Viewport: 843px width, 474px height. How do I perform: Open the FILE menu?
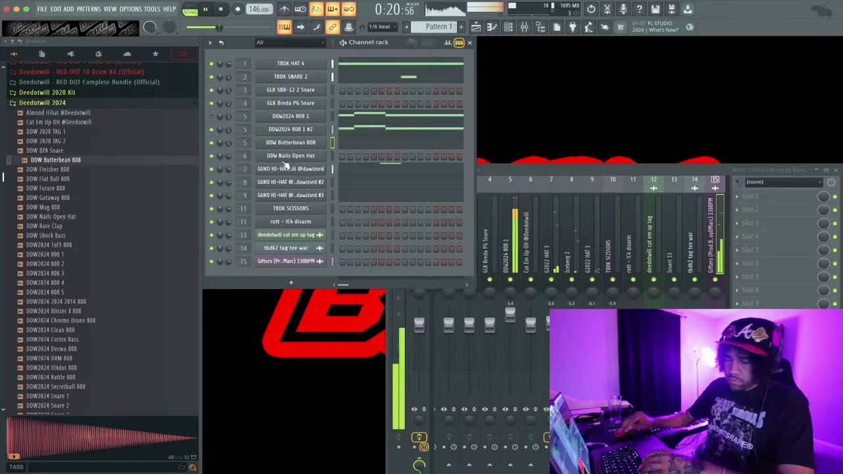coord(42,9)
